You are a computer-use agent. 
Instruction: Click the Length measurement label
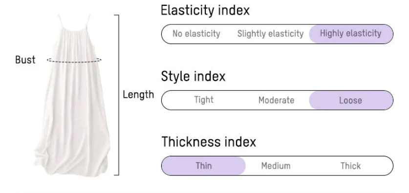138,95
